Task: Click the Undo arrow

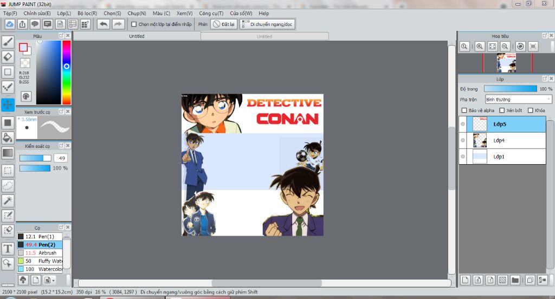Action: (104, 24)
